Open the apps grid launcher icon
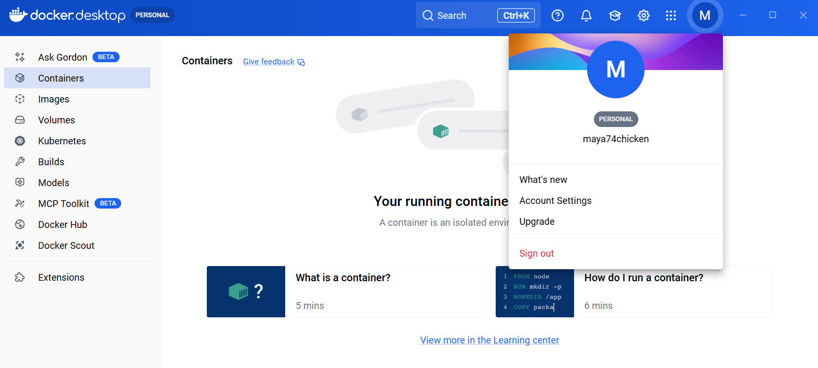This screenshot has height=368, width=818. (671, 16)
